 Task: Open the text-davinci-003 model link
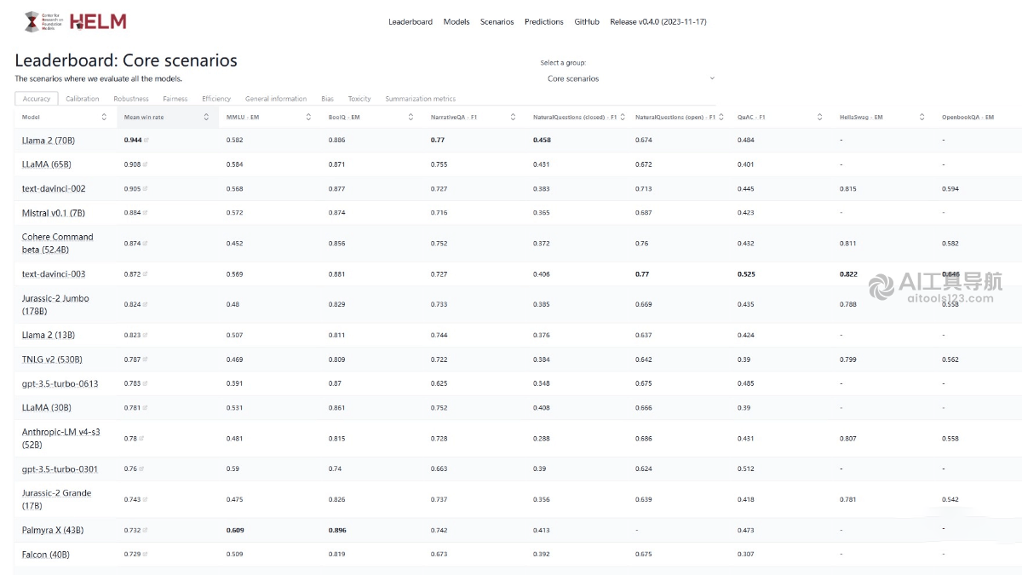pyautogui.click(x=54, y=274)
